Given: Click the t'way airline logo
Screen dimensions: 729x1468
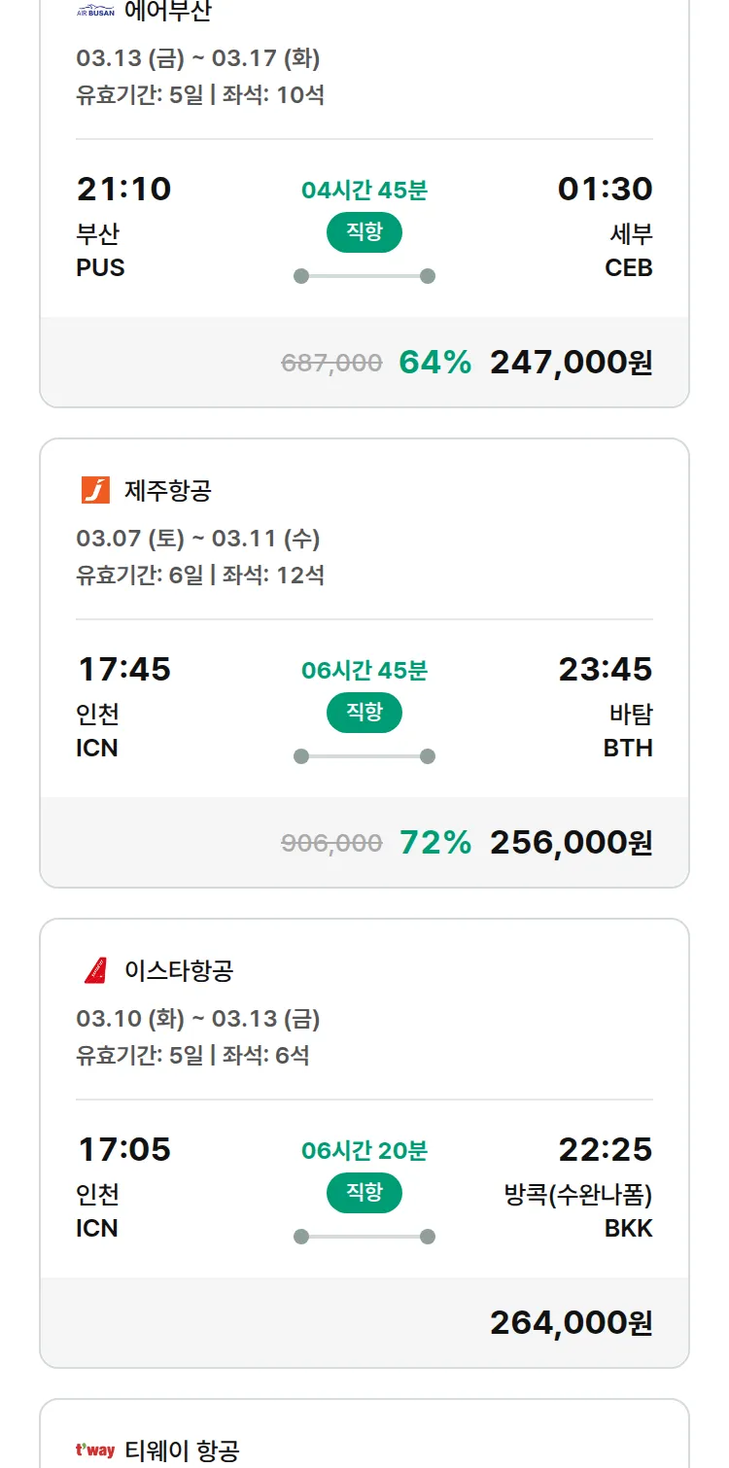Looking at the screenshot, I should 95,1451.
